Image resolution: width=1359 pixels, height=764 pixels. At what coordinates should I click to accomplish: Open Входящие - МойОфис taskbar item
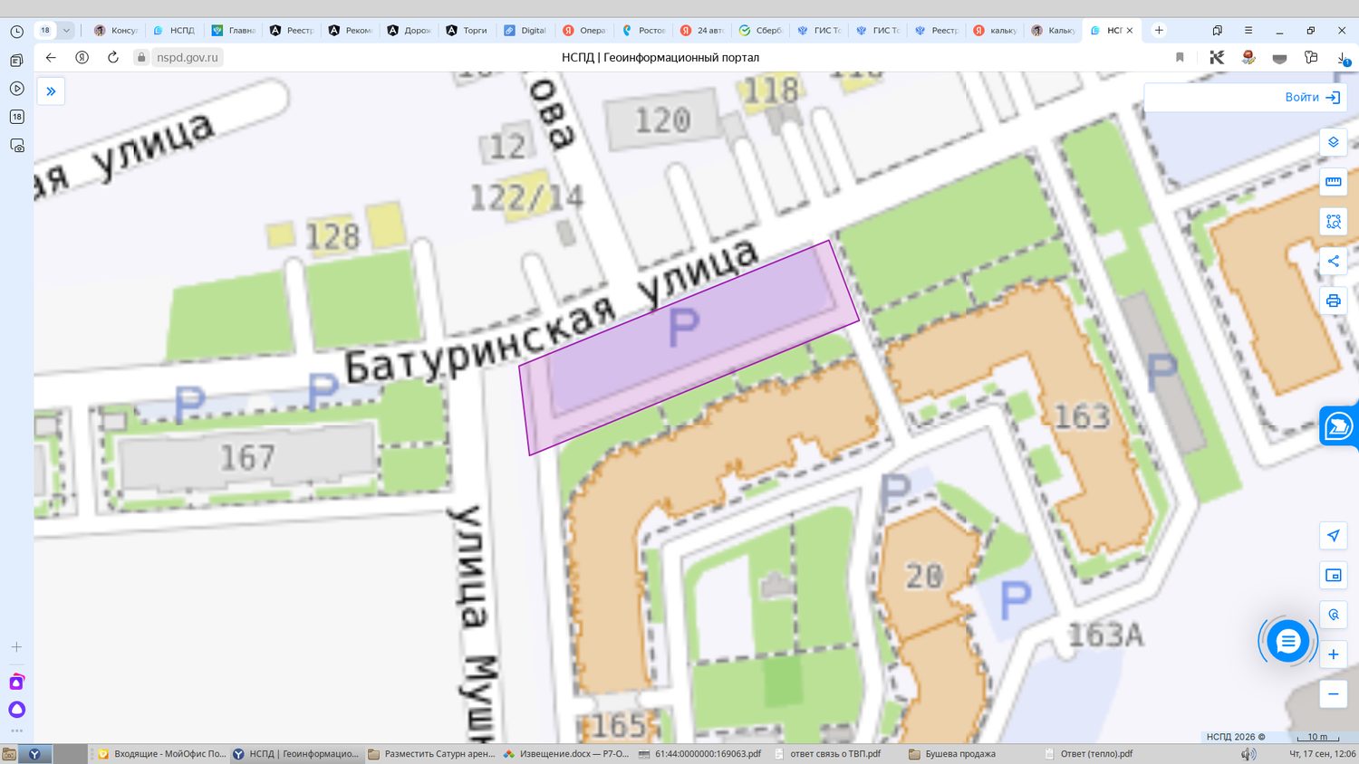[x=161, y=753]
